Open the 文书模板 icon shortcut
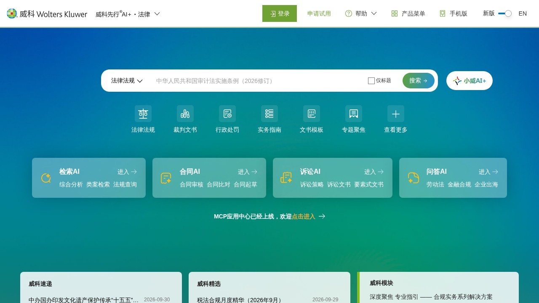Screen dimensions: 539x303 click(312, 114)
